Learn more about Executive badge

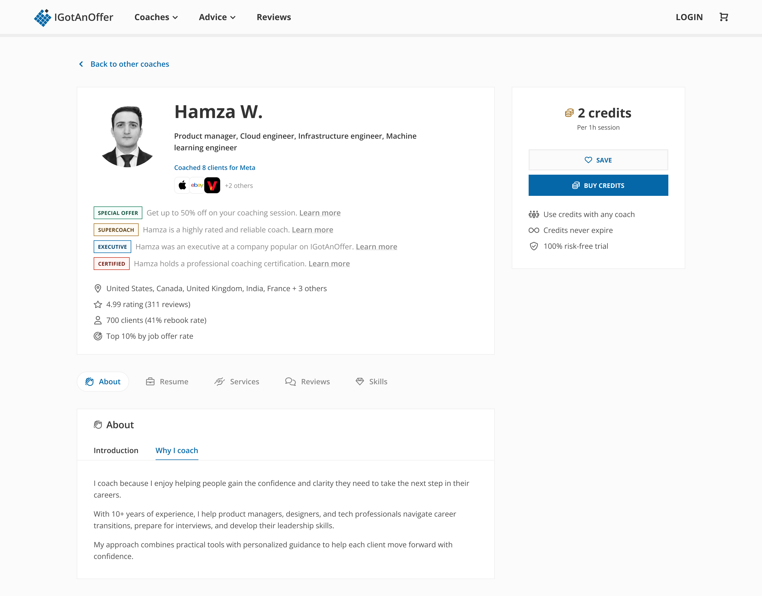377,247
